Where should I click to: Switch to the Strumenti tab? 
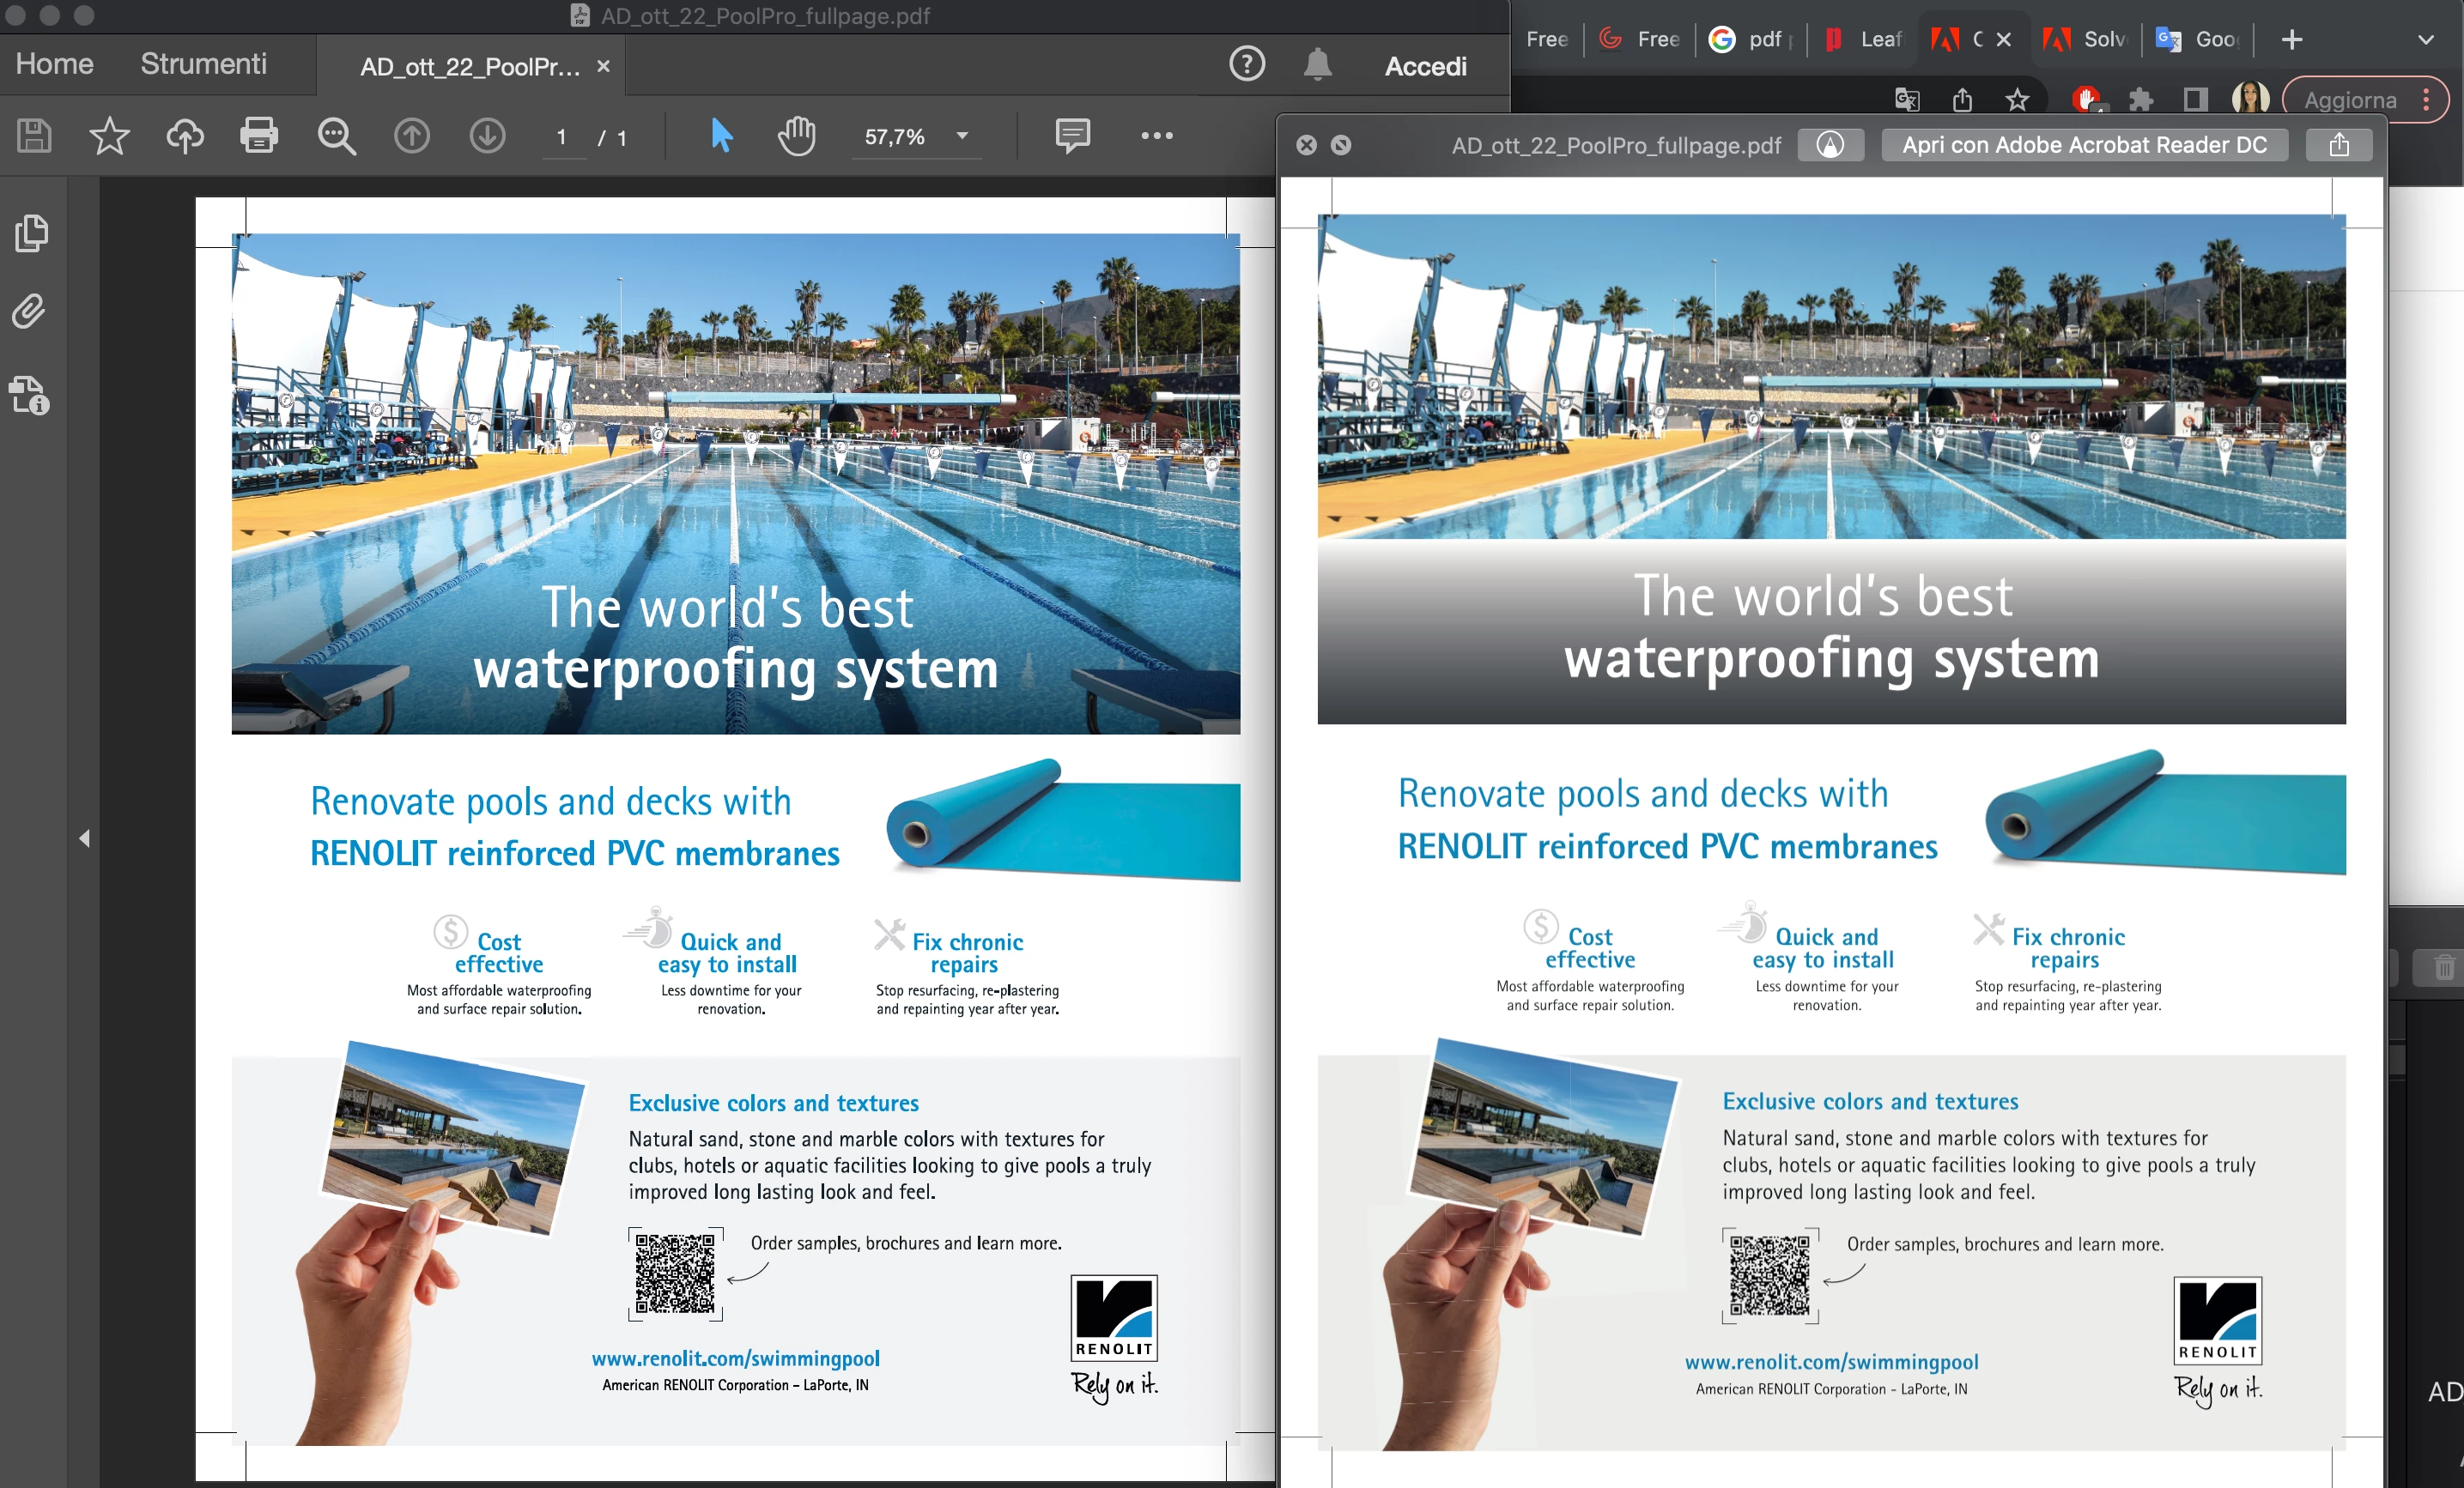(x=203, y=64)
